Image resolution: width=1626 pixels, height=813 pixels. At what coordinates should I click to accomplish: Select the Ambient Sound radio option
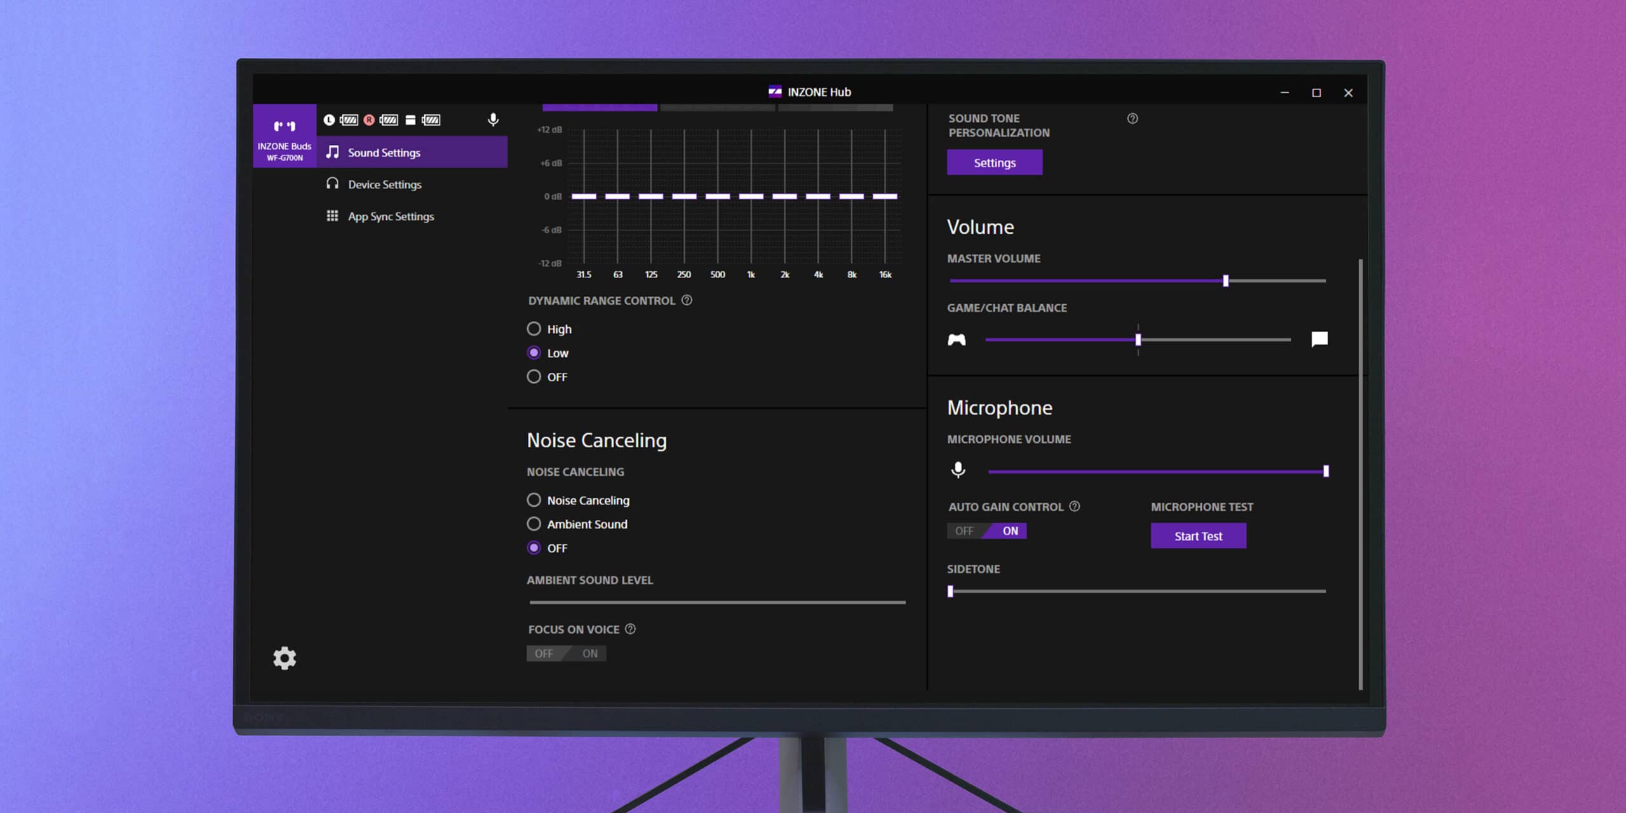click(534, 524)
